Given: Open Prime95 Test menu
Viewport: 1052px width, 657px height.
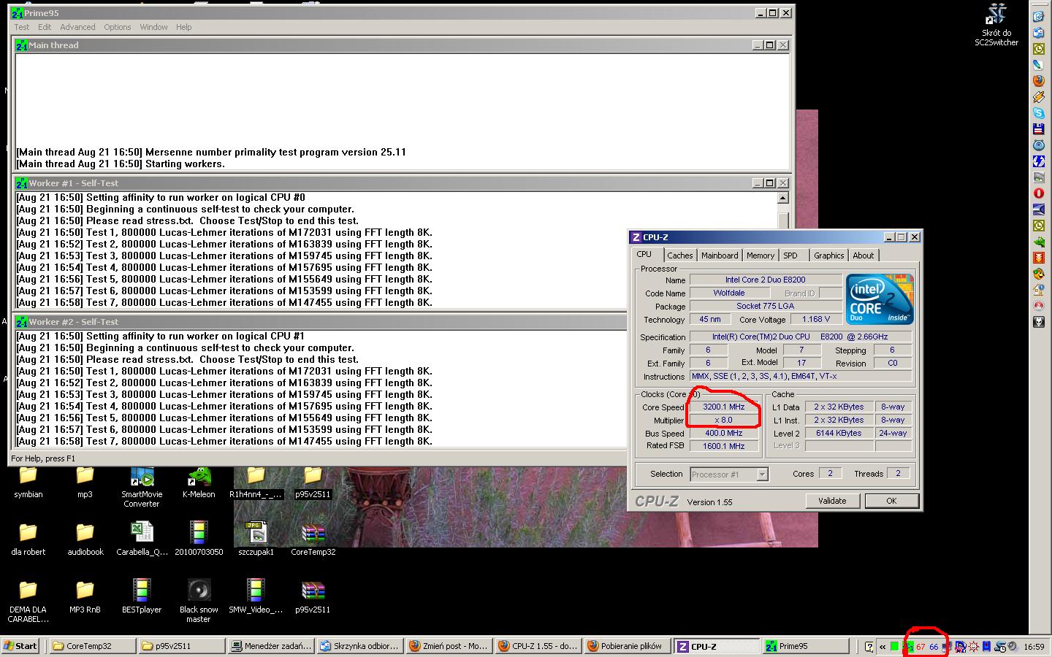Looking at the screenshot, I should pos(22,27).
